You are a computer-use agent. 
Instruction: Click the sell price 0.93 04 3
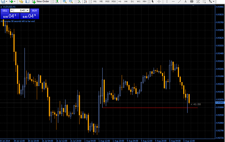tap(10, 16)
